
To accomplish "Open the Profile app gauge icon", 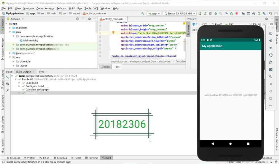I will [x=226, y=13].
